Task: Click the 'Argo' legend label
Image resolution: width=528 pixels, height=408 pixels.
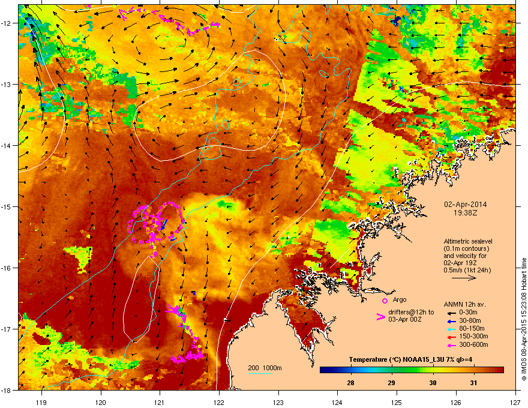Action: 400,299
